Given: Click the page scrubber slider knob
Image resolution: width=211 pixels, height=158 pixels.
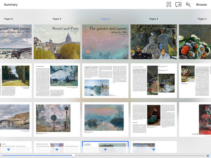Looking at the screenshot, I should pos(73,155).
